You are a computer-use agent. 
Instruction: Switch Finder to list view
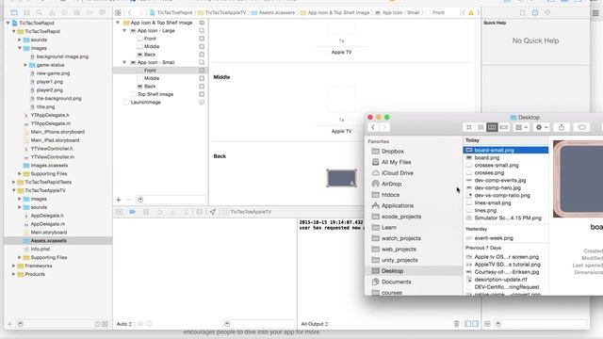[481, 127]
